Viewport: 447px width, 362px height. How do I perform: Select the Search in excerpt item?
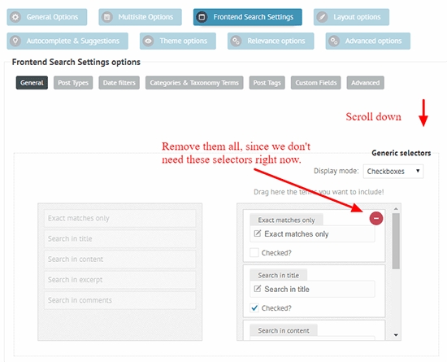click(120, 280)
